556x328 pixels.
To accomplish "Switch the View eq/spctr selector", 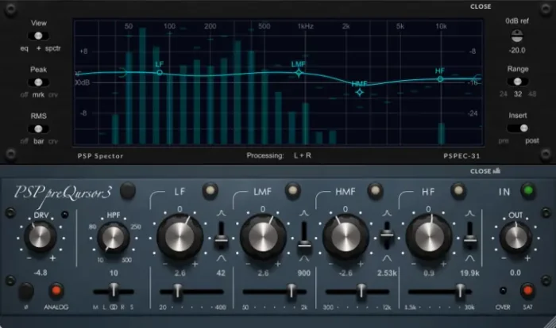I will 40,36.
